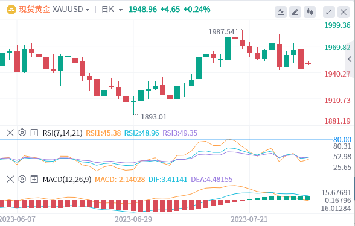The width and height of the screenshot is (355, 226).
Task: Open RSI indicator settings
Action: (x=22, y=133)
